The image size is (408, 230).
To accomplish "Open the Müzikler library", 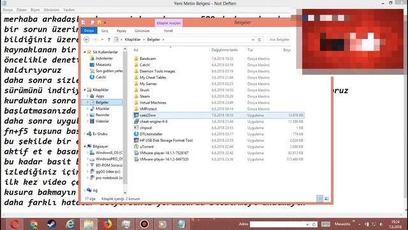I will (x=103, y=109).
